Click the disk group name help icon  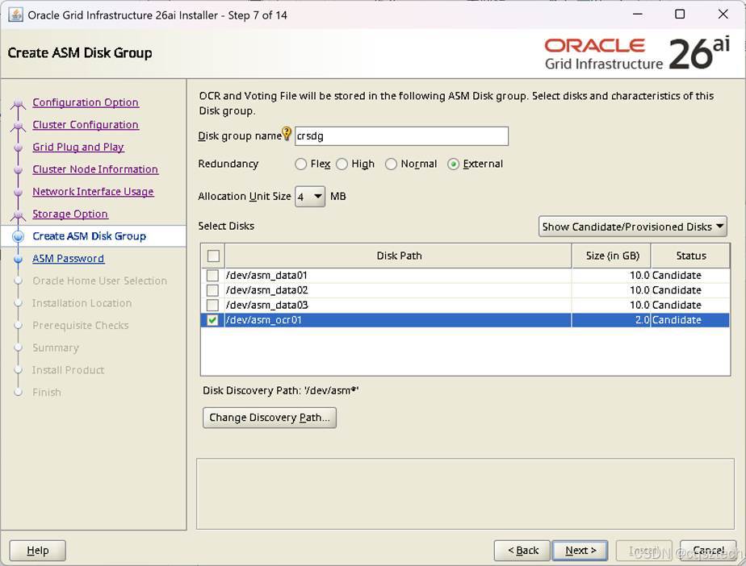(287, 134)
